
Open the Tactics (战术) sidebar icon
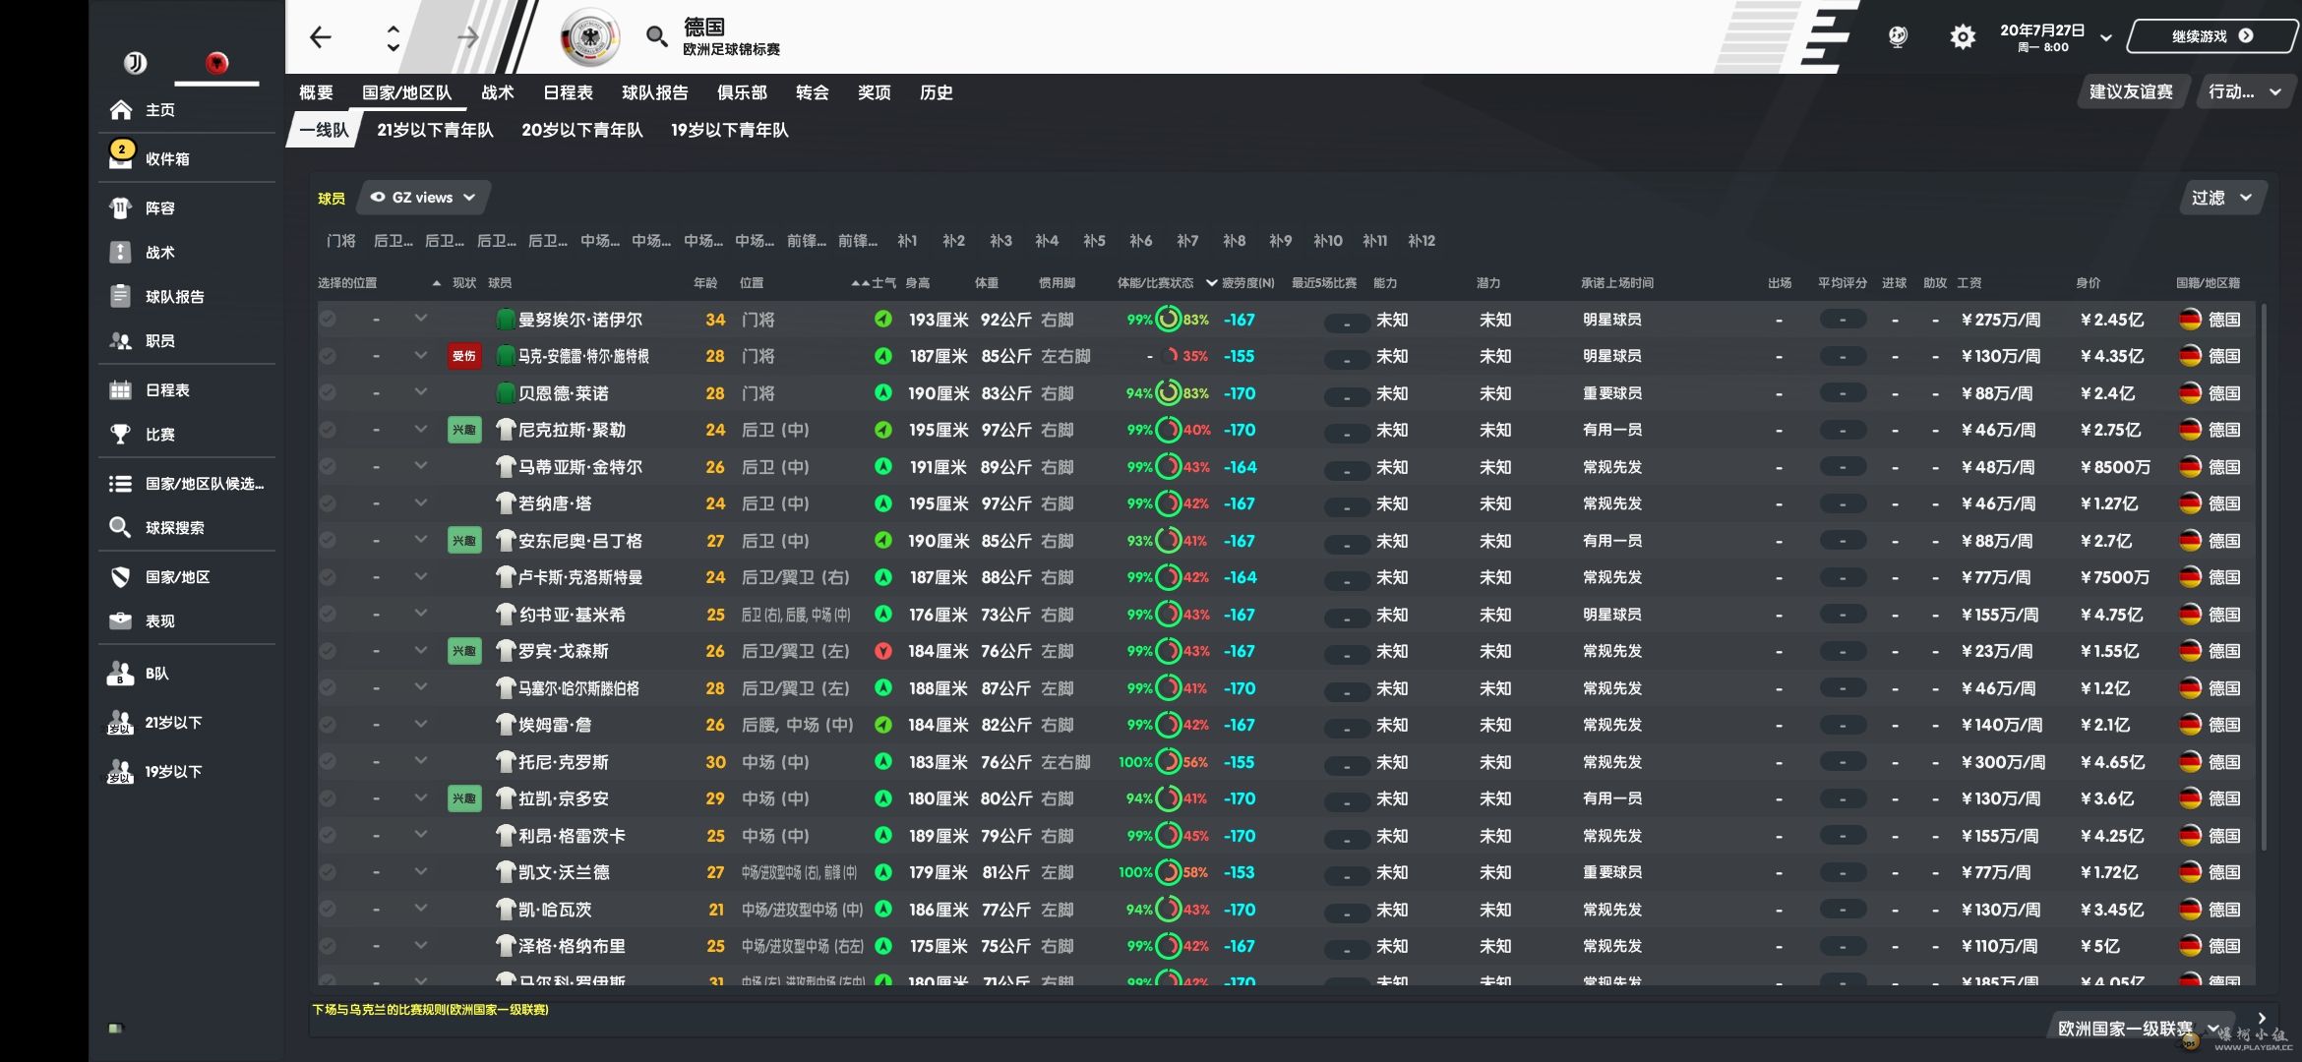click(120, 253)
